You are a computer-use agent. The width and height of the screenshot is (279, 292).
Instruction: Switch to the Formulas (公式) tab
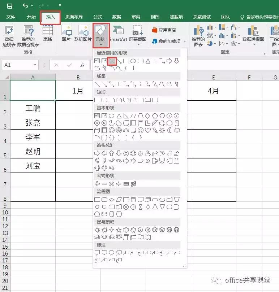pos(98,17)
